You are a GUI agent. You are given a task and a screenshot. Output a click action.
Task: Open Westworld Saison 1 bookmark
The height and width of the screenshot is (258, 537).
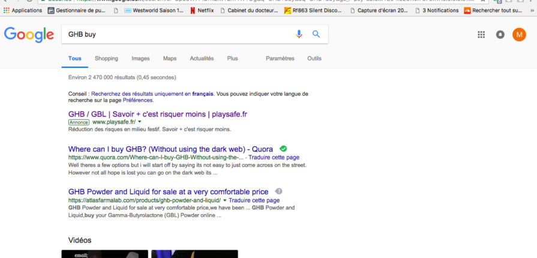point(154,11)
